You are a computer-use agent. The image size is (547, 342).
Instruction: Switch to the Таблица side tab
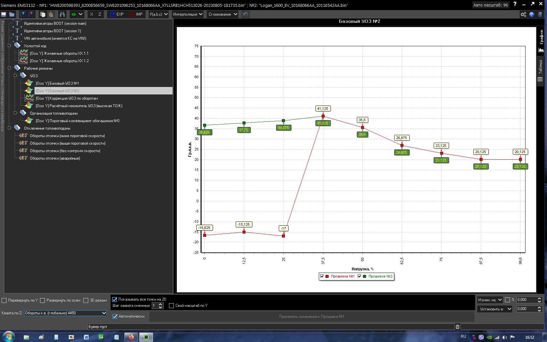point(540,71)
